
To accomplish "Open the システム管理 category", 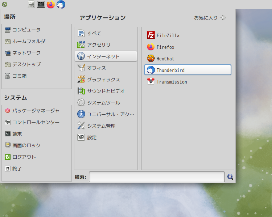I will click(106, 126).
